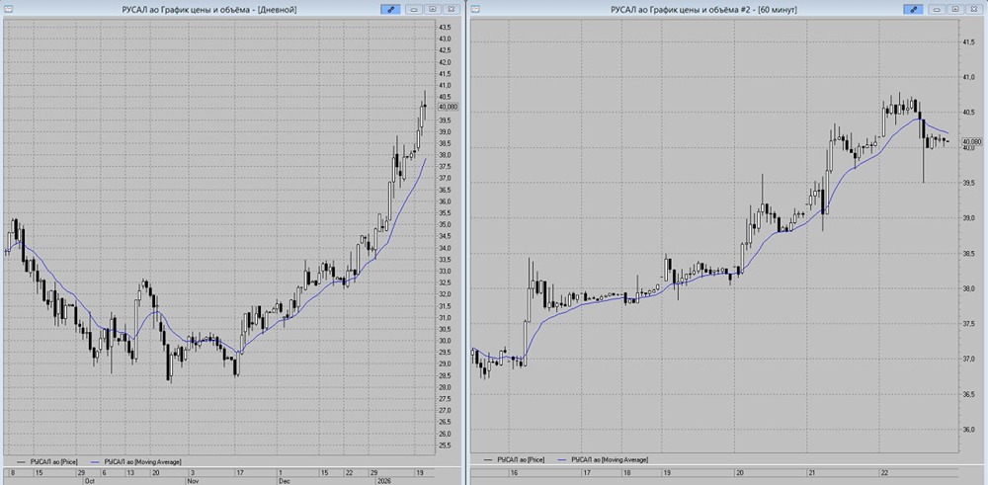Open the system menu icon of the daily chart
This screenshot has width=988, height=485.
tap(8, 10)
